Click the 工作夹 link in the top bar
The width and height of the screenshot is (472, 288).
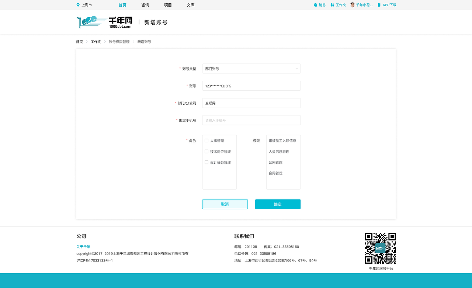coord(341,5)
